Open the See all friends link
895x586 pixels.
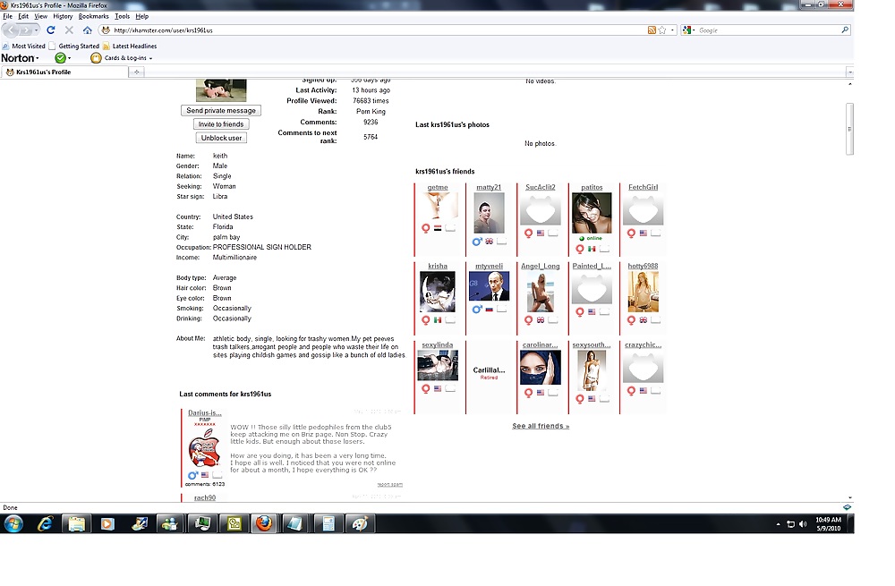click(x=541, y=426)
